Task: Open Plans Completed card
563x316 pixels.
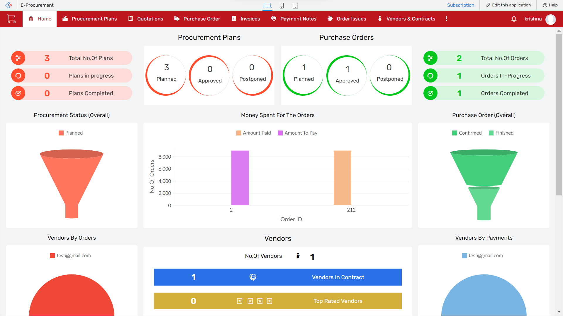Action: coord(72,93)
